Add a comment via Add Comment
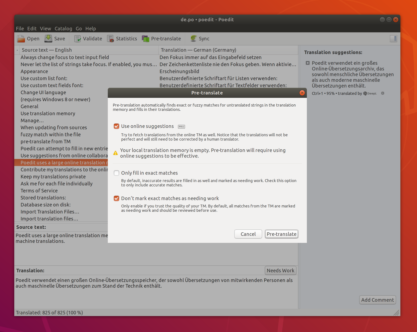The image size is (417, 332). click(x=377, y=300)
